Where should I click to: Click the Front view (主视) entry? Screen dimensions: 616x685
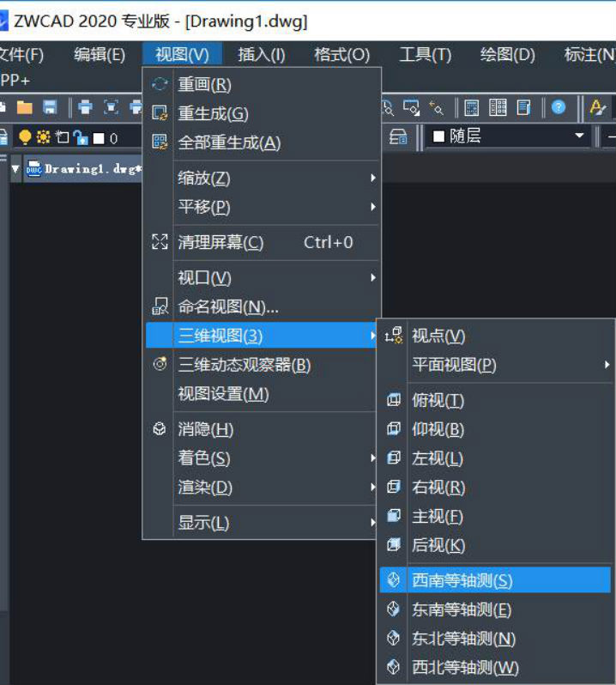(x=438, y=516)
